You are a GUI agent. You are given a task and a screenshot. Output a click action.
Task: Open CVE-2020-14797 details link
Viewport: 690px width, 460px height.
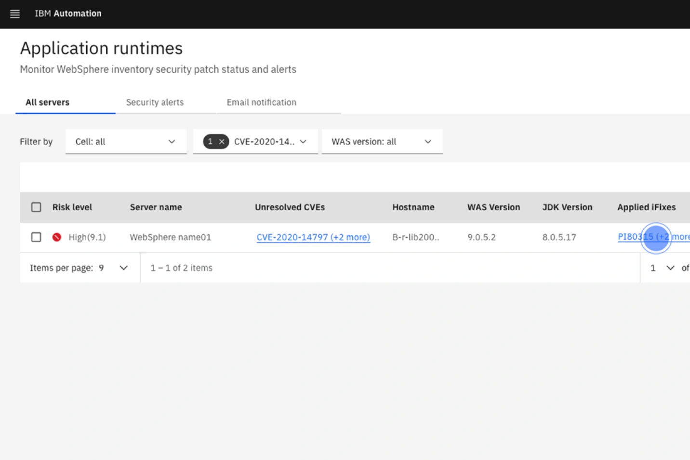pos(313,237)
